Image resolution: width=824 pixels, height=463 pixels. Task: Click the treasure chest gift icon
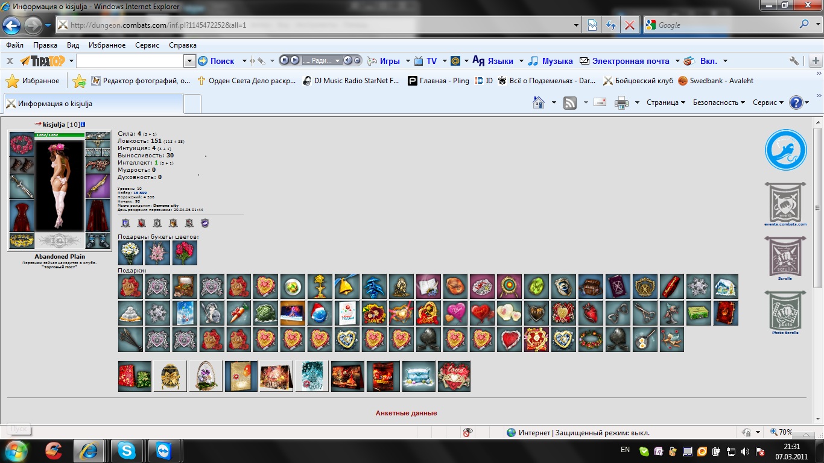pyautogui.click(x=591, y=286)
